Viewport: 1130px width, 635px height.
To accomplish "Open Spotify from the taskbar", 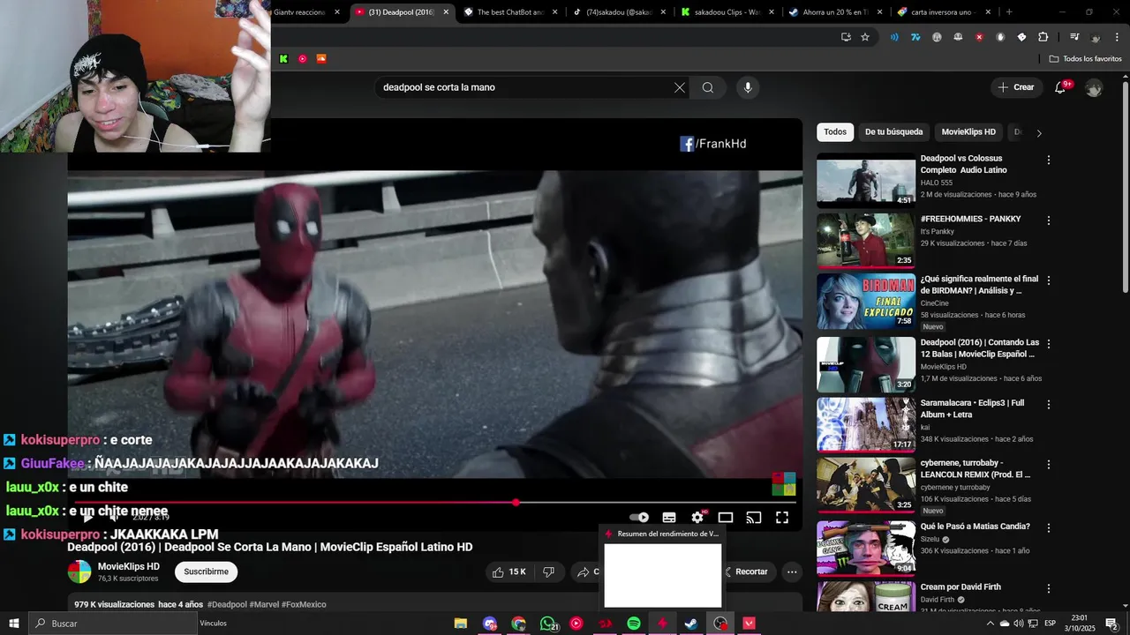I will coord(633,624).
